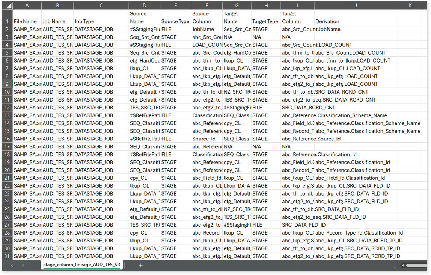Select column H header

pyautogui.click(x=266, y=6)
